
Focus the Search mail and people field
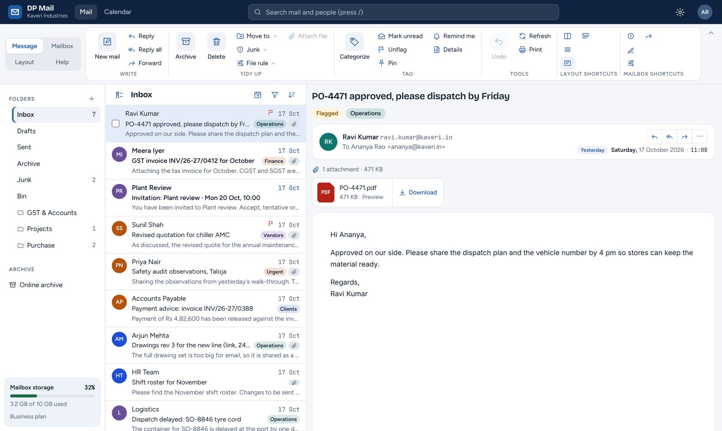tap(403, 12)
